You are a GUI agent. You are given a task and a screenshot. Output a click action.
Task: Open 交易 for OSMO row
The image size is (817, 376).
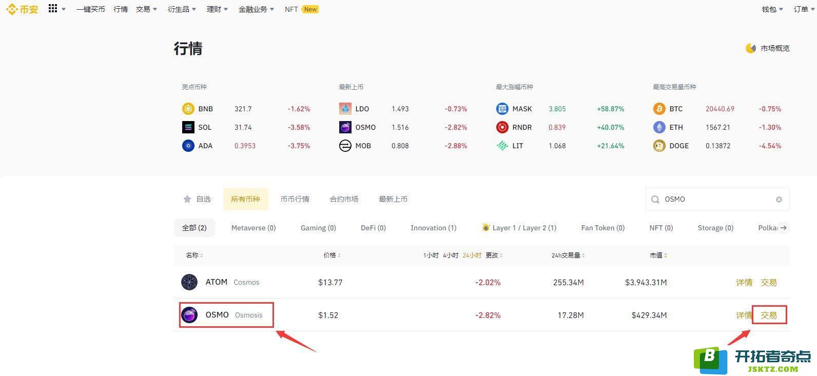(x=769, y=315)
